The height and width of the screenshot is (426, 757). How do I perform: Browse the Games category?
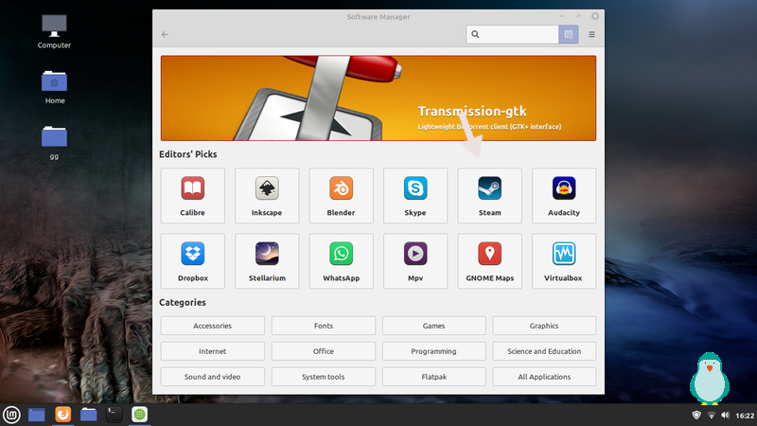click(x=434, y=326)
